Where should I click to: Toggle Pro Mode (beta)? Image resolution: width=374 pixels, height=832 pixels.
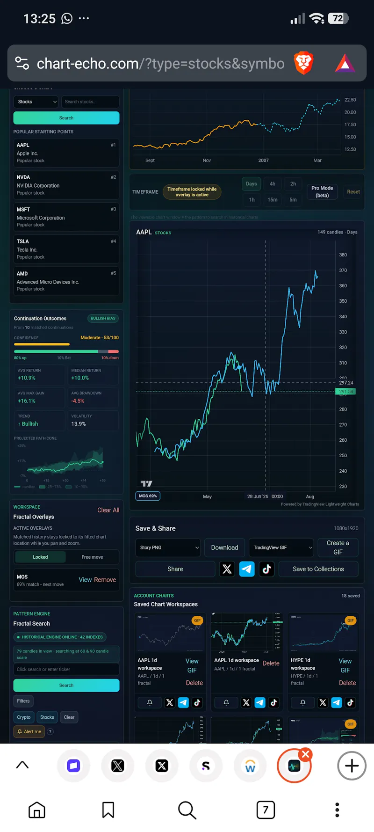coord(322,192)
